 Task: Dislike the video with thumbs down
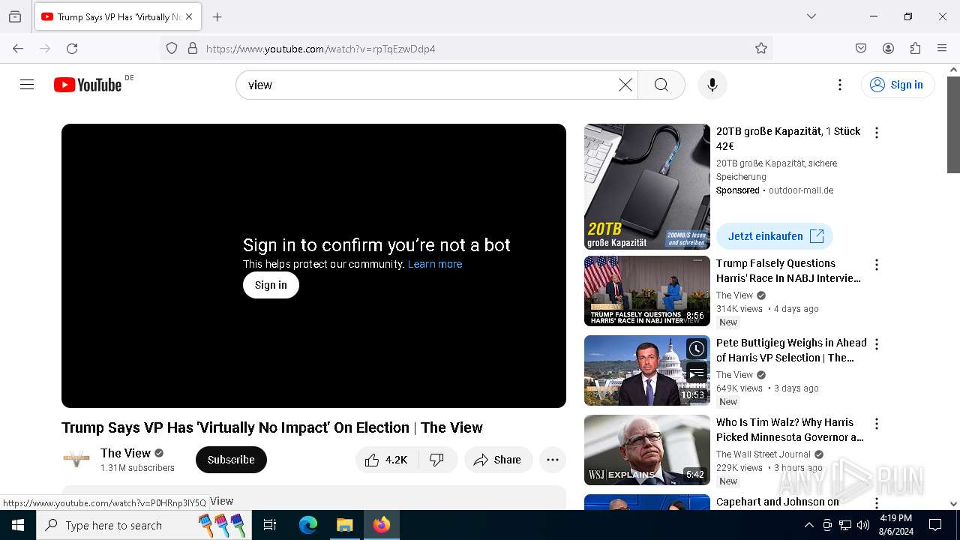(x=437, y=460)
